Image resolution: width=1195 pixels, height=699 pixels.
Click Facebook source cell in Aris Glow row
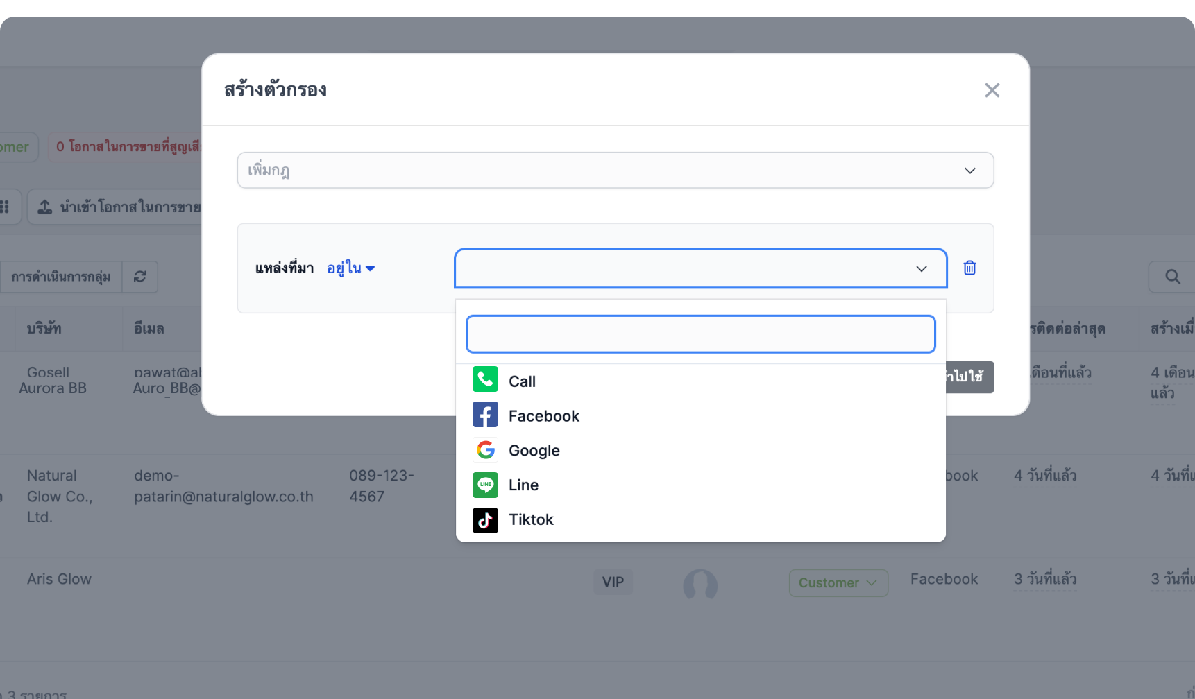point(944,579)
